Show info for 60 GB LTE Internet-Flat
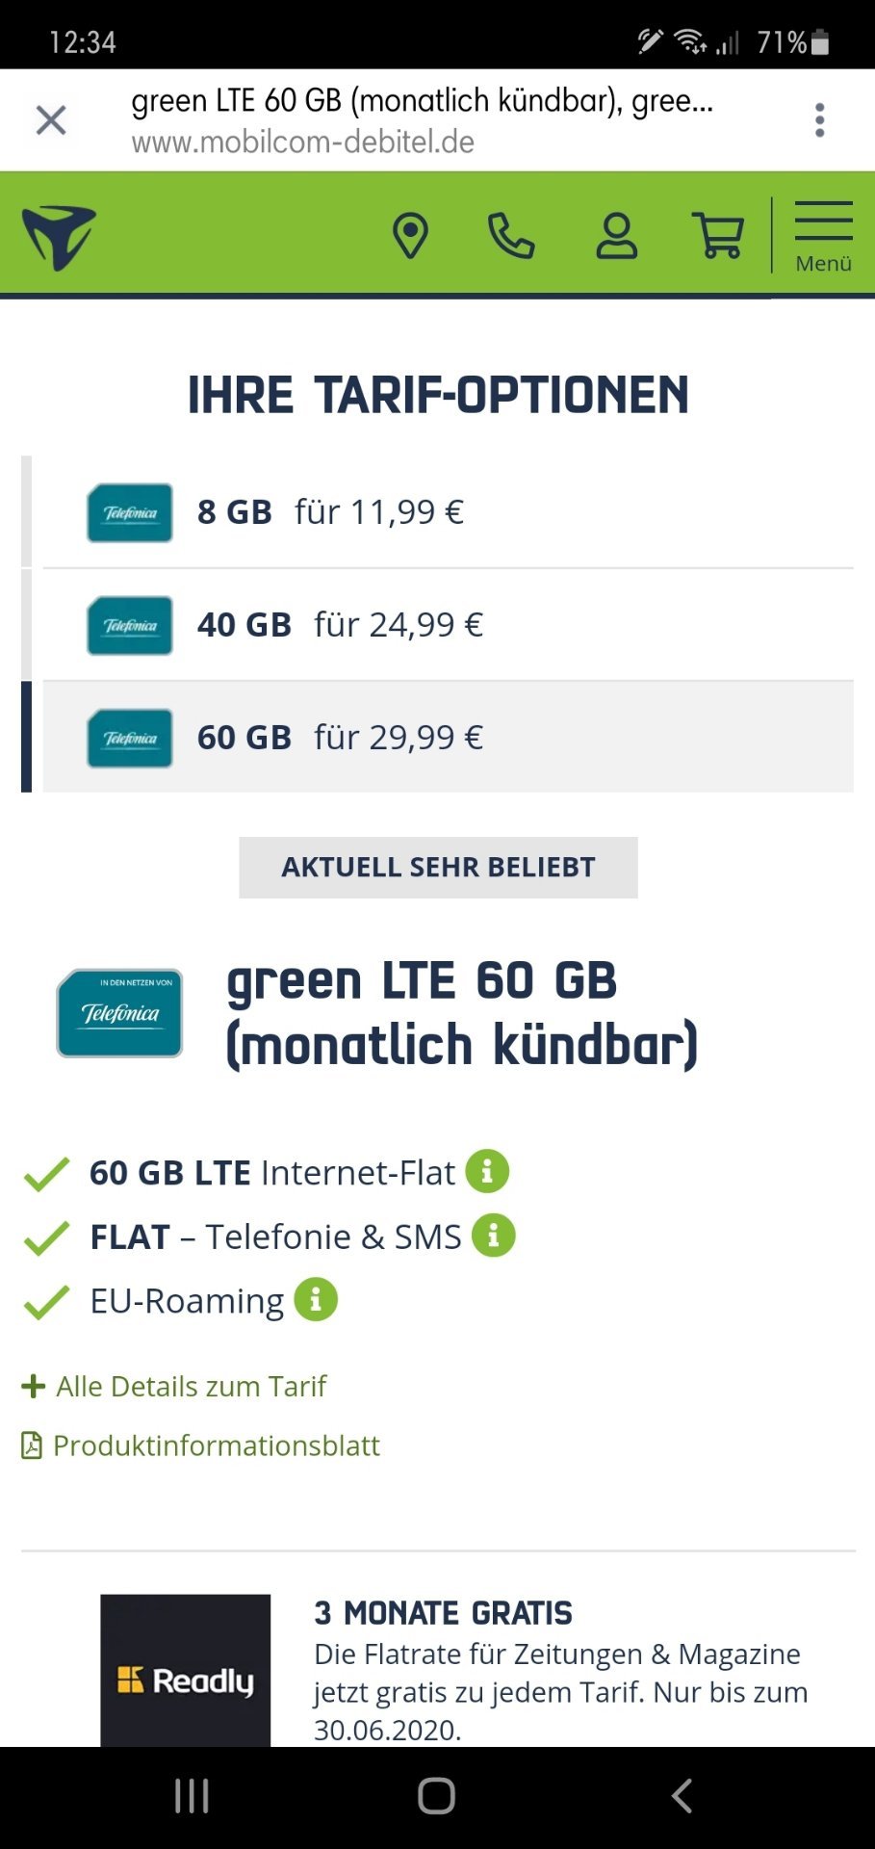This screenshot has width=875, height=1849. point(487,1171)
